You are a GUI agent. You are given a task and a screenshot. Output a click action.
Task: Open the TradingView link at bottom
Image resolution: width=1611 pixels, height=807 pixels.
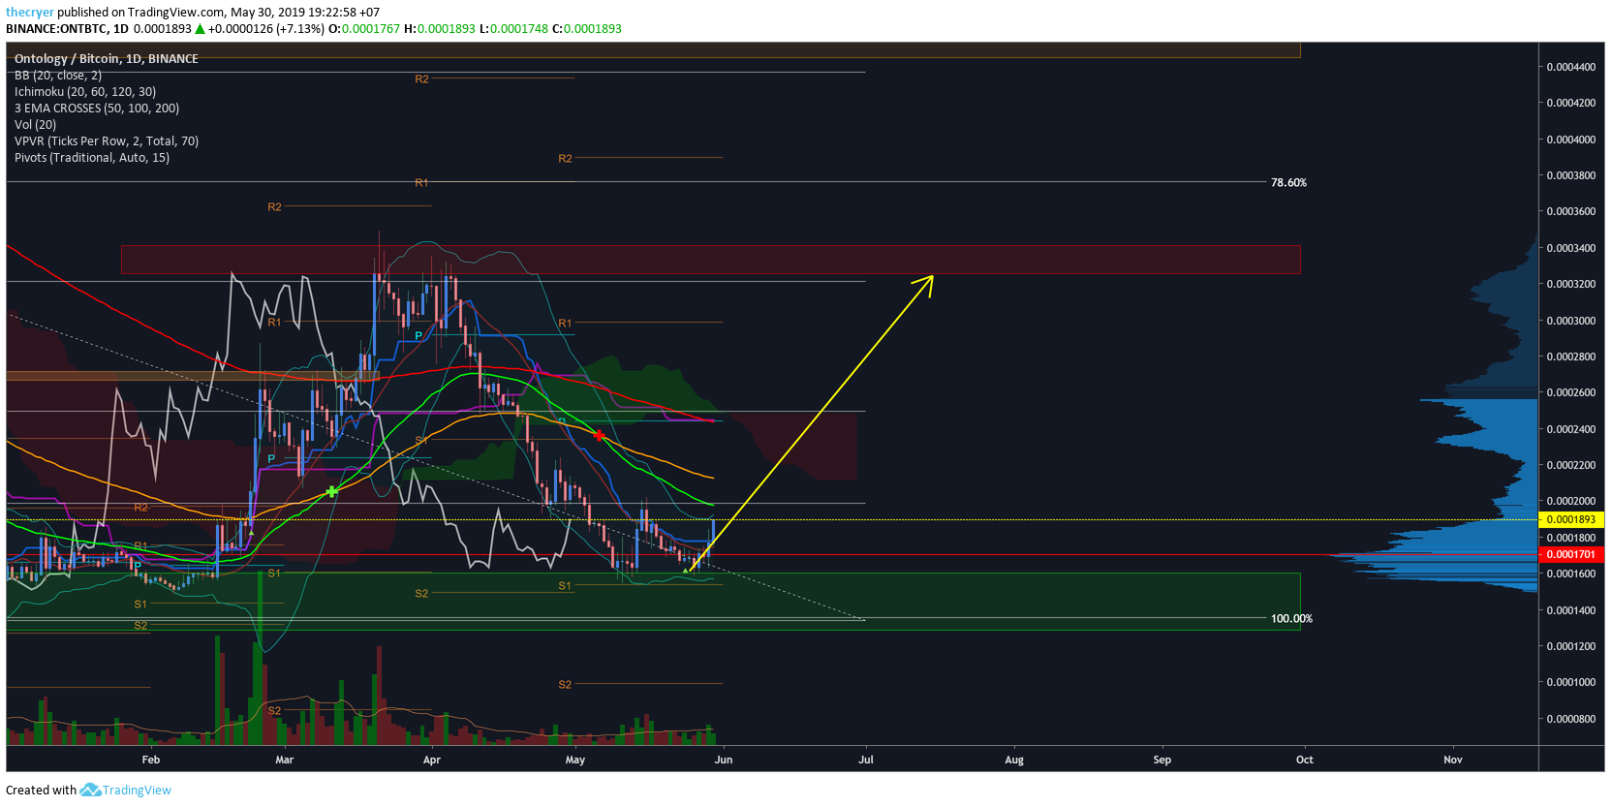137,791
